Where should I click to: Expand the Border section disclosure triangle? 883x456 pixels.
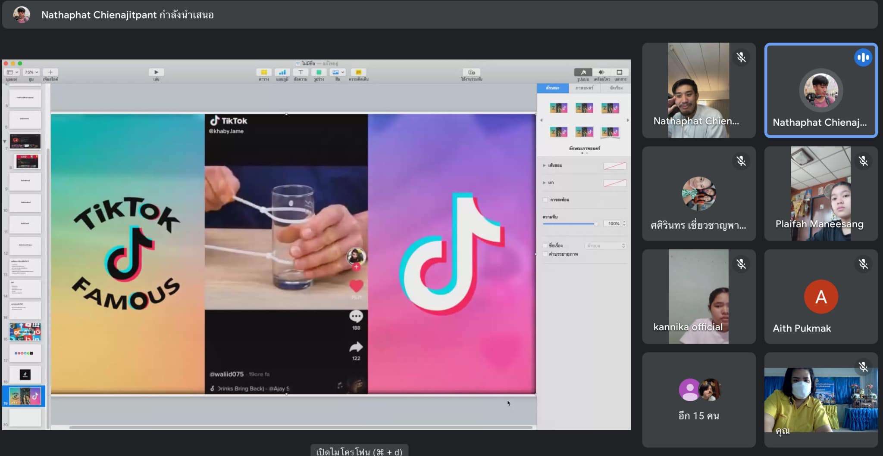click(544, 165)
